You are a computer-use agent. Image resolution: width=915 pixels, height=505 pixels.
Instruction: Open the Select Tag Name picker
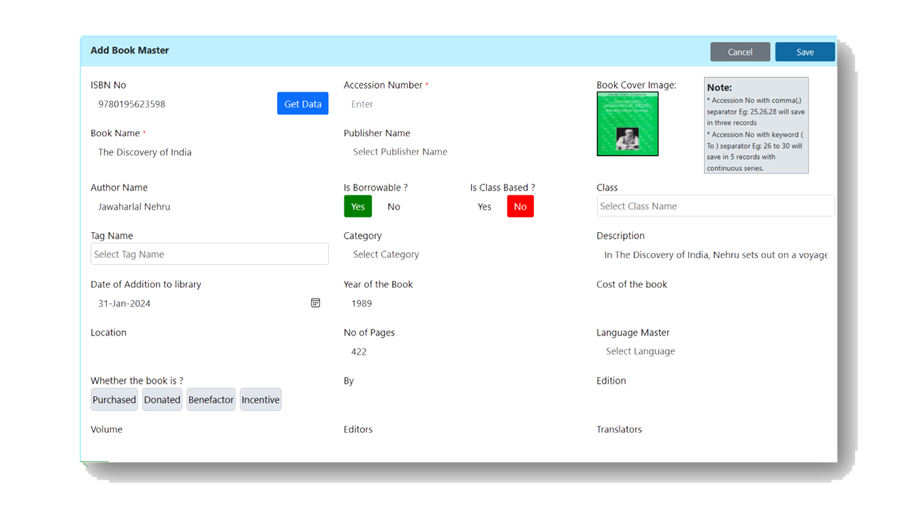point(209,253)
